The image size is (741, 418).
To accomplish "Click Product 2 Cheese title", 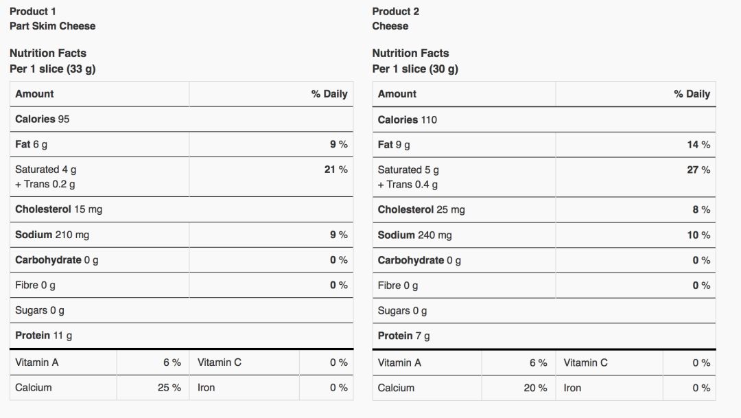I will pyautogui.click(x=390, y=26).
